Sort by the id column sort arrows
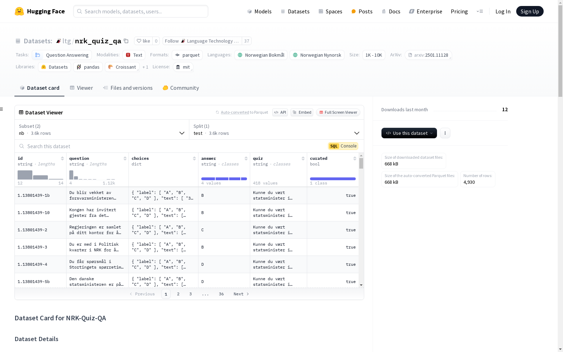563x352 pixels. pos(62,159)
